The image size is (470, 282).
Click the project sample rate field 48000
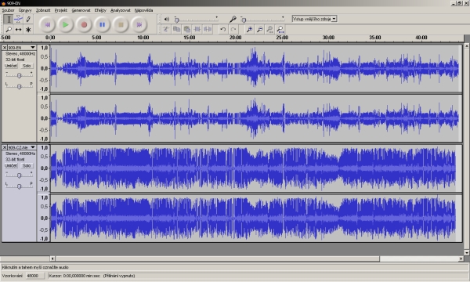34,276
